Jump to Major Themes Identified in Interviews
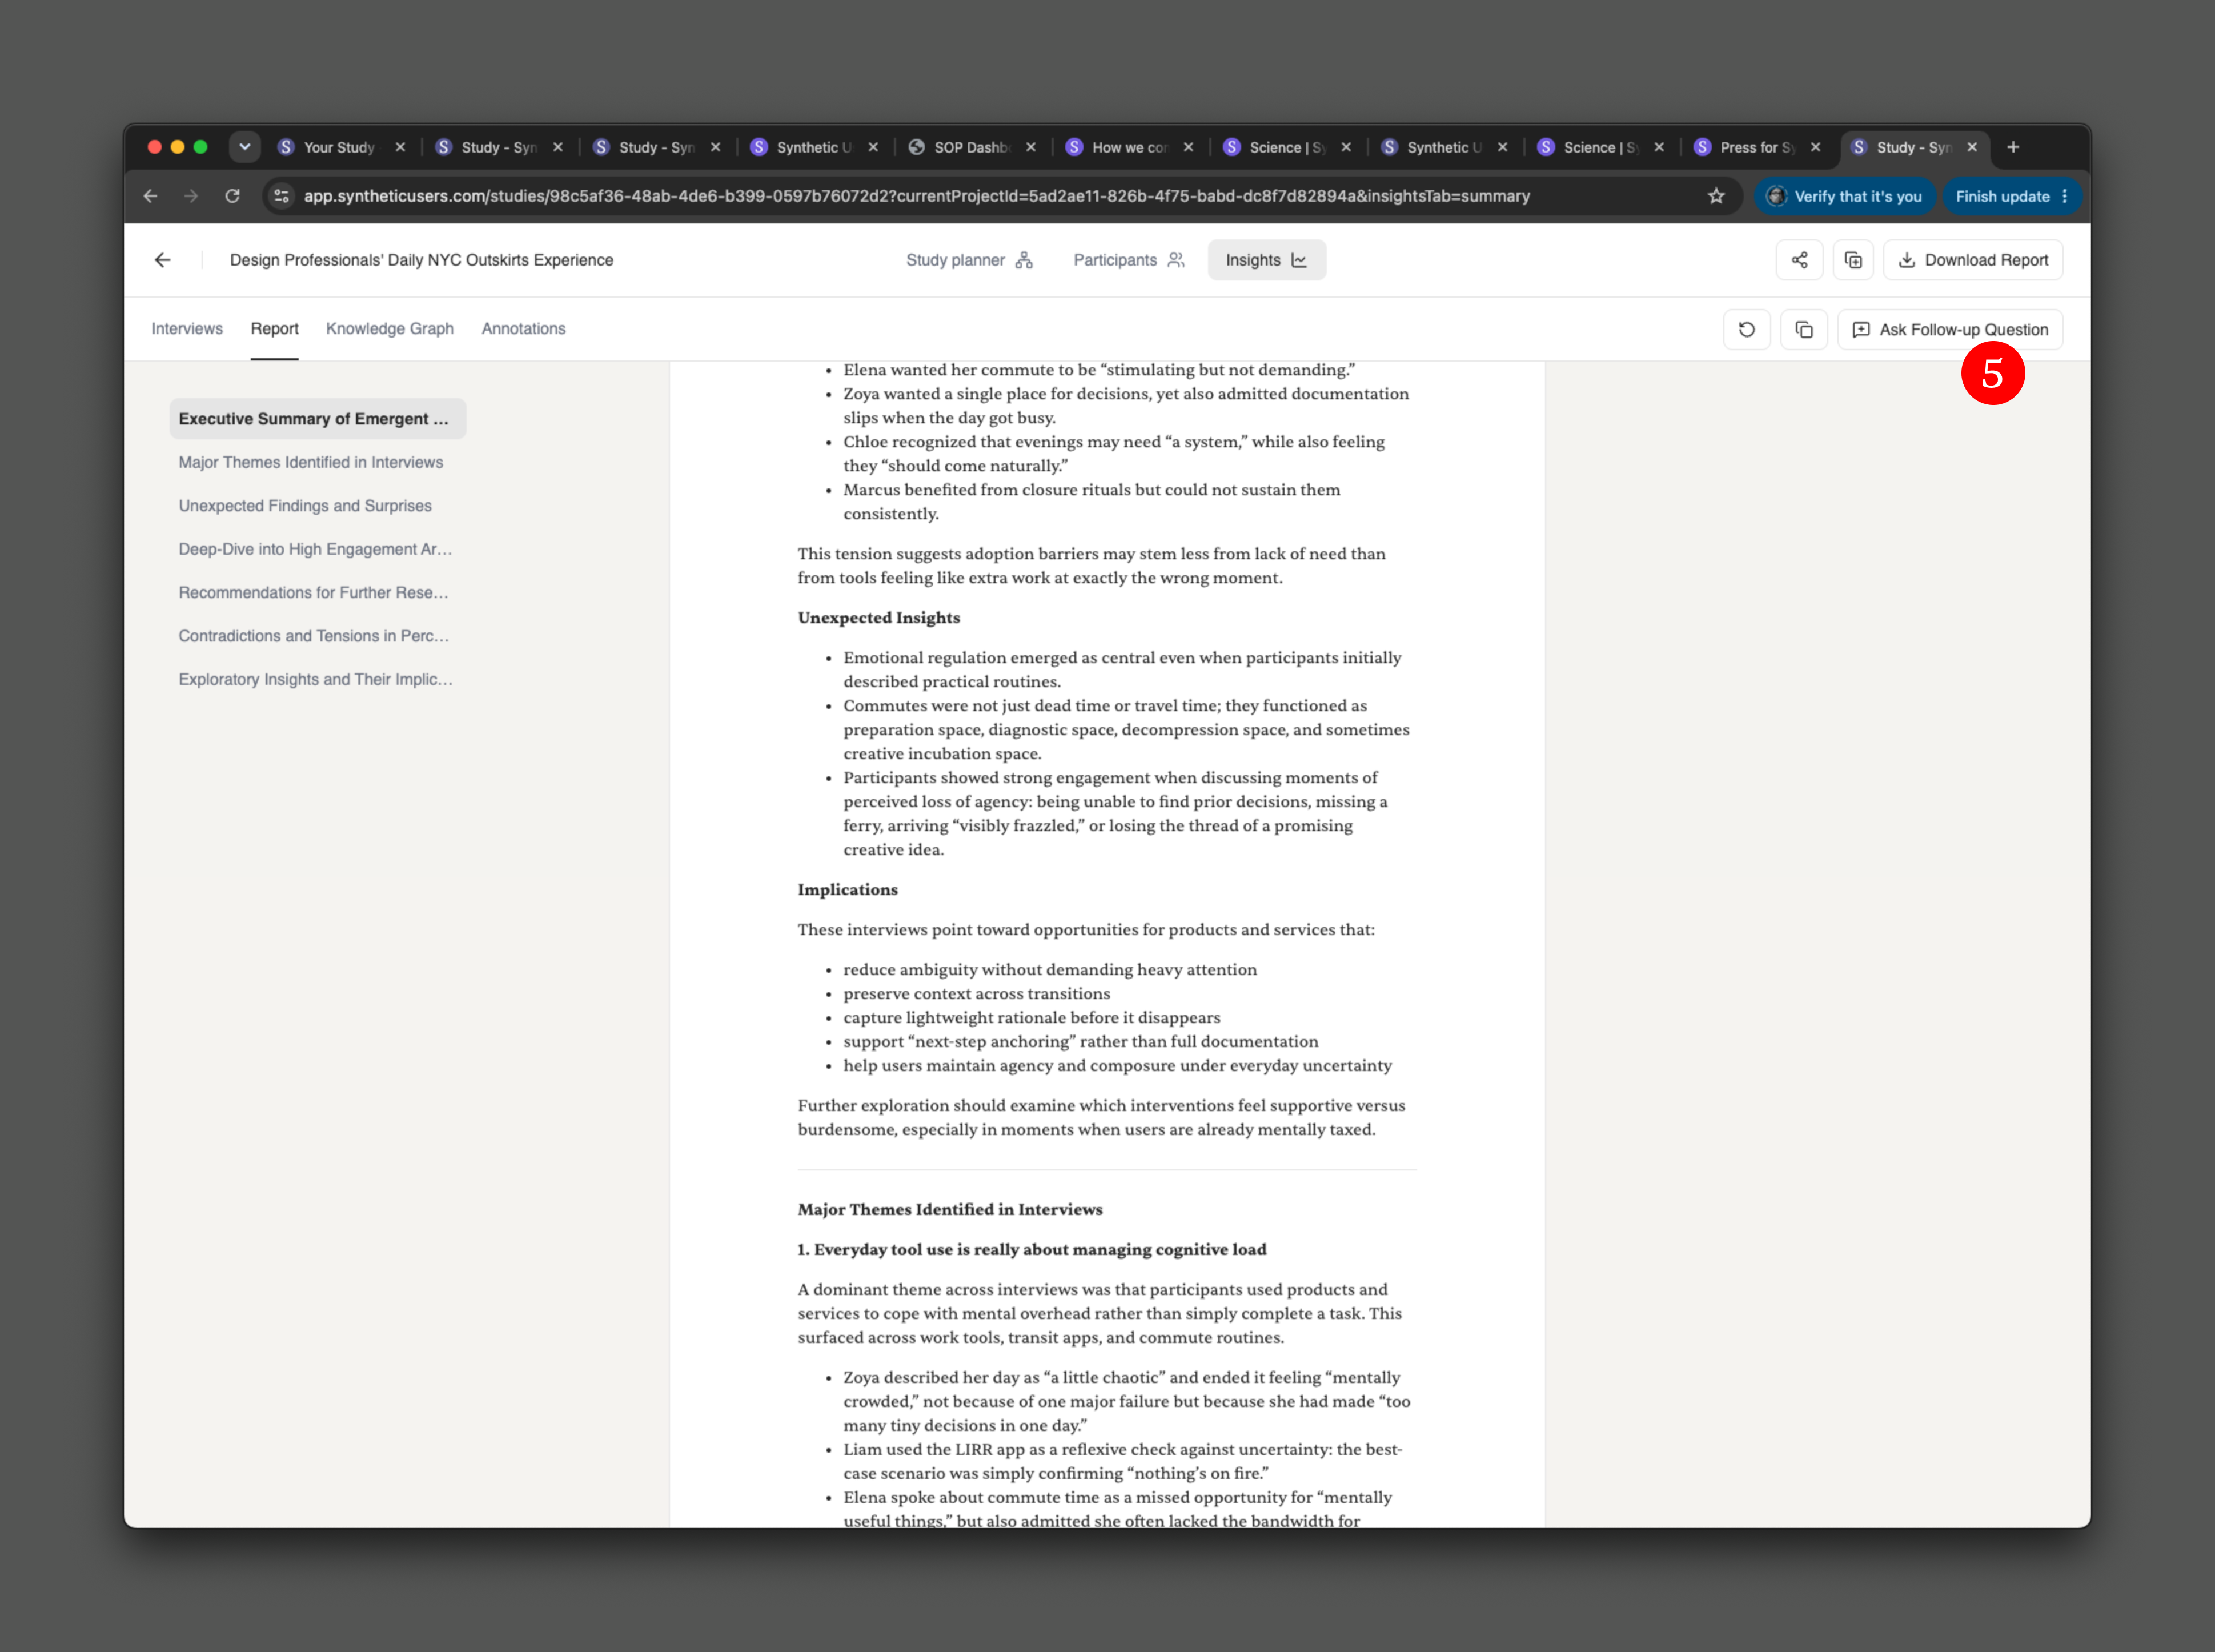Image resolution: width=2215 pixels, height=1652 pixels. point(311,462)
